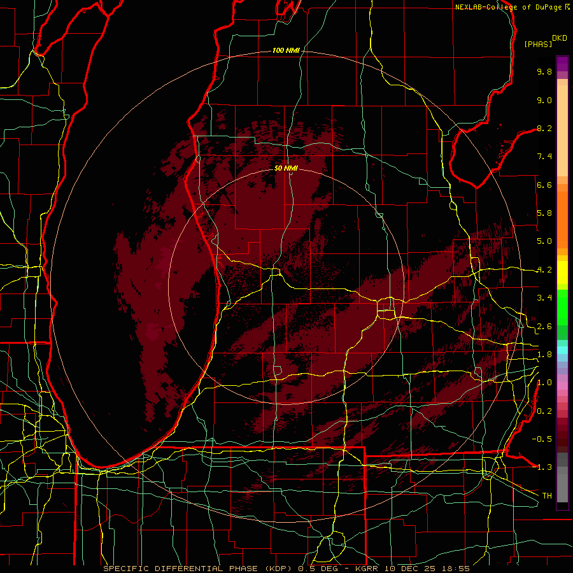Click the 5.8 scale value
This screenshot has height=573, width=573.
click(x=544, y=213)
